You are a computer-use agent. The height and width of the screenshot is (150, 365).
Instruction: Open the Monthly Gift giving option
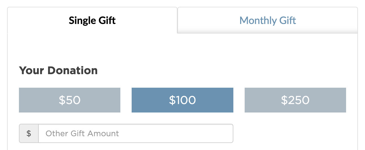point(268,20)
